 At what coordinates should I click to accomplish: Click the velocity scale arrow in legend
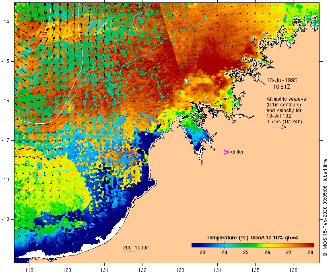278,127
